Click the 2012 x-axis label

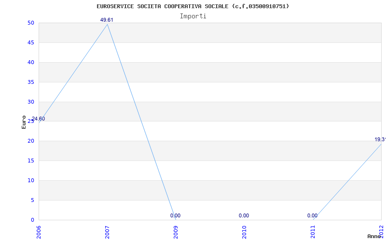click(x=381, y=231)
